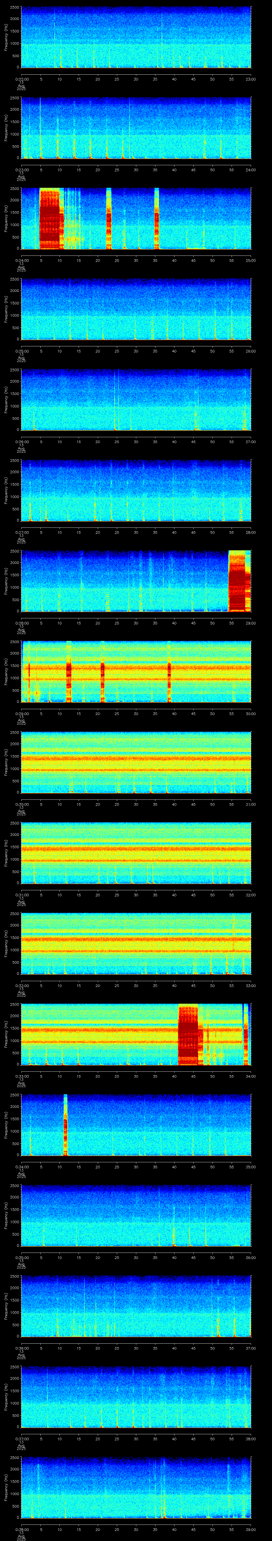Screen dimensions: 272x1541
Task: Click the 0:24:00 start time label
Action: click(22, 260)
